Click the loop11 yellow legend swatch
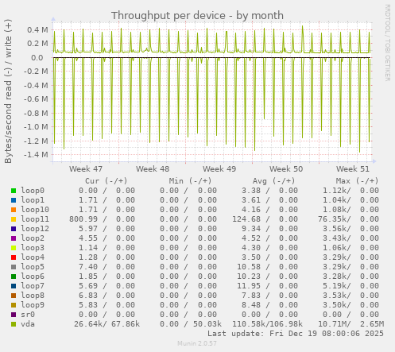This screenshot has width=395, height=352. [14, 219]
